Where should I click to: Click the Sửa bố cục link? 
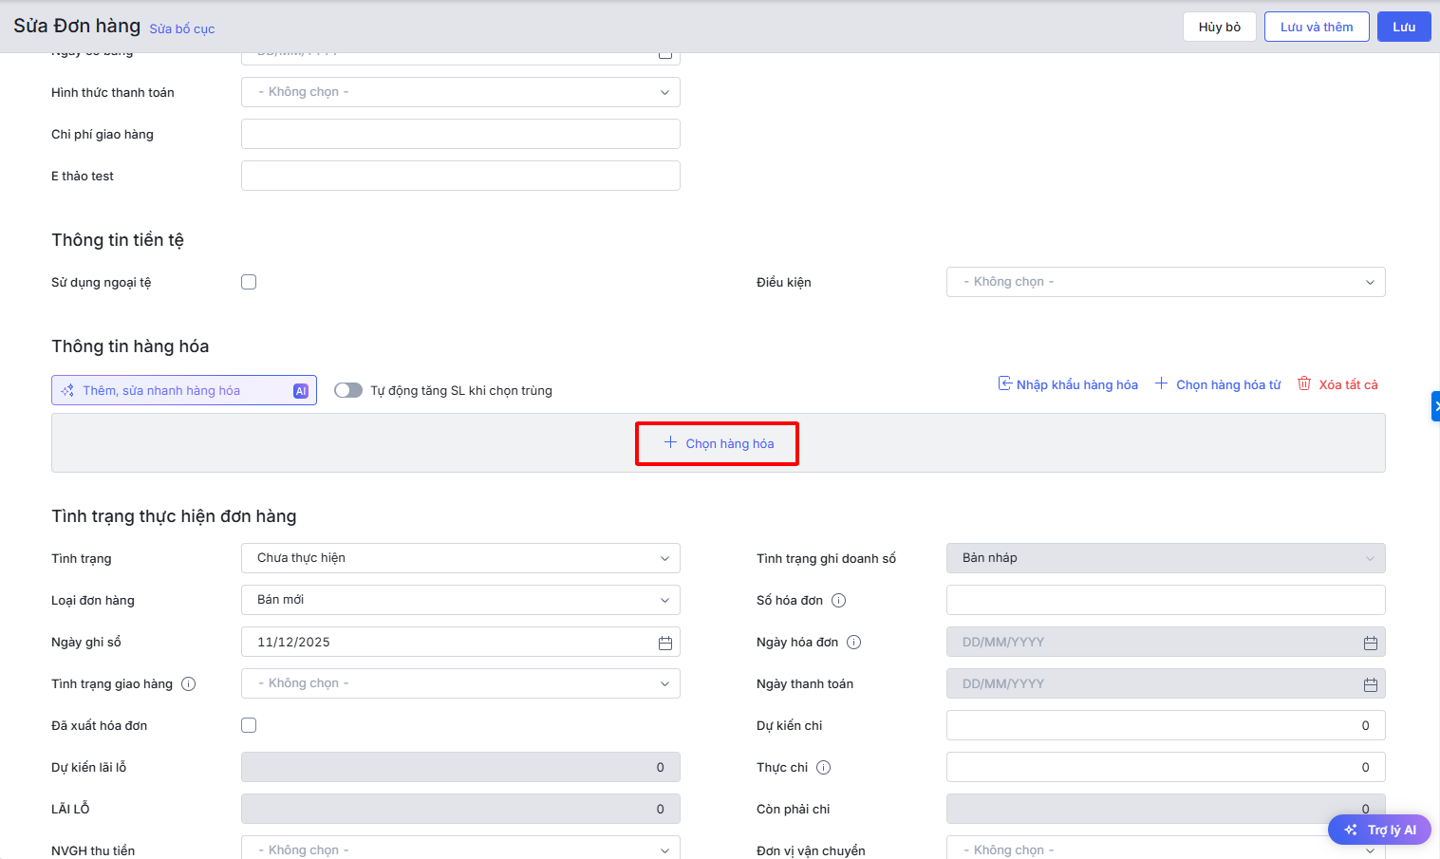click(182, 29)
